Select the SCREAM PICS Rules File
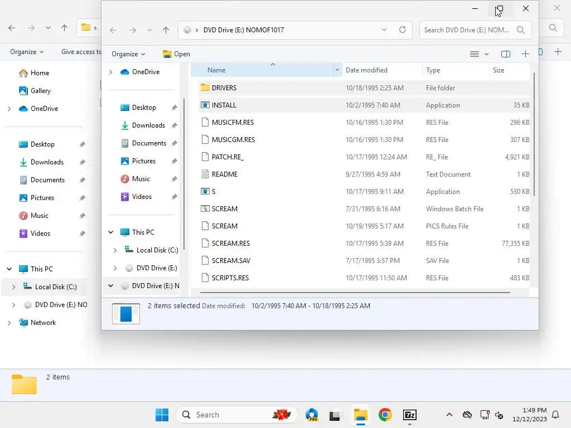 click(x=364, y=226)
